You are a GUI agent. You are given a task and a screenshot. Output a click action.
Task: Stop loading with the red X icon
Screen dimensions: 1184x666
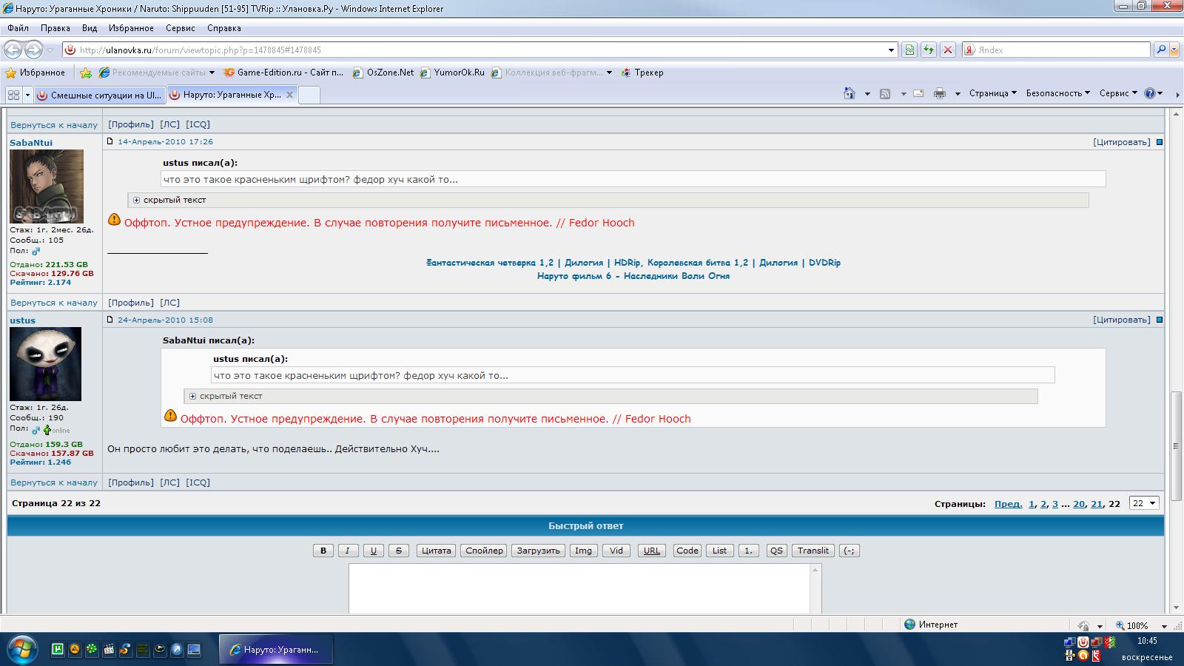[x=947, y=50]
